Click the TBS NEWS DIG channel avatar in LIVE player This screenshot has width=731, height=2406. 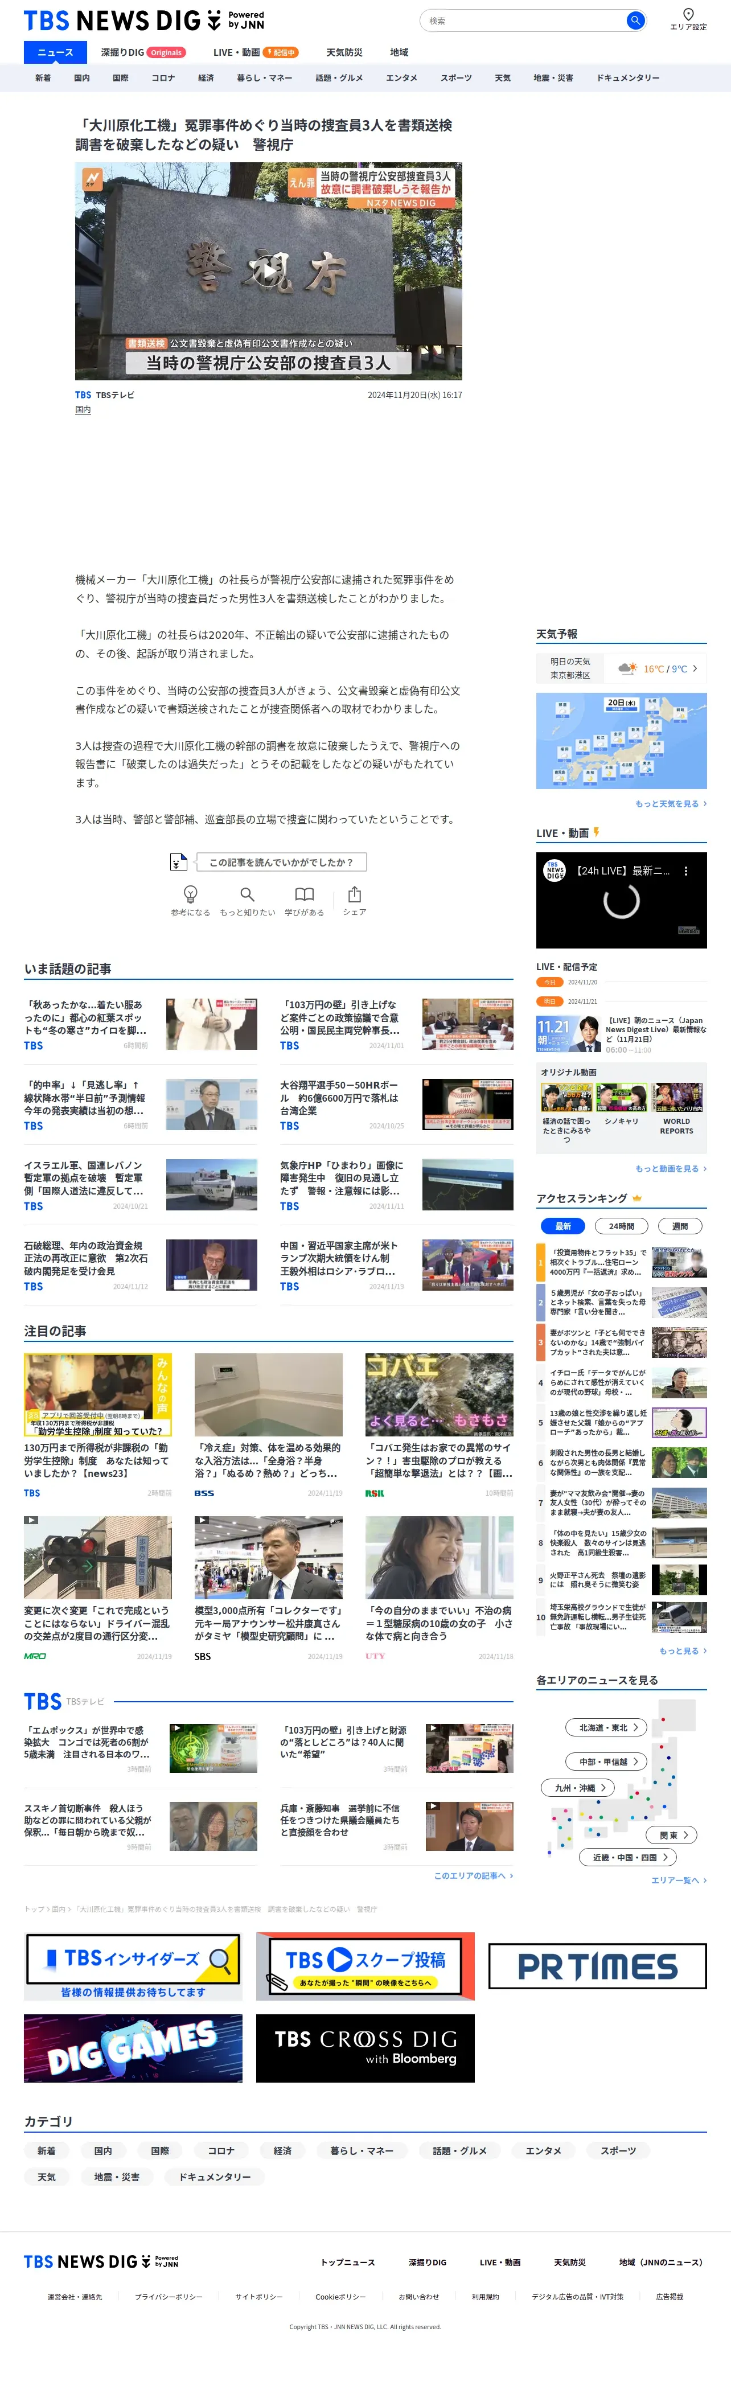point(555,871)
